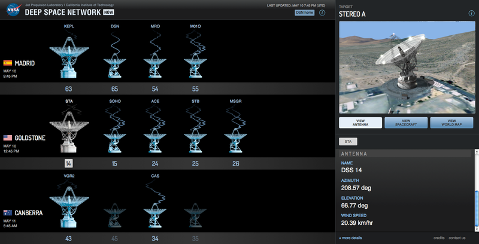
Task: Select inactive Canberra antenna dish 45
Action: pos(114,215)
